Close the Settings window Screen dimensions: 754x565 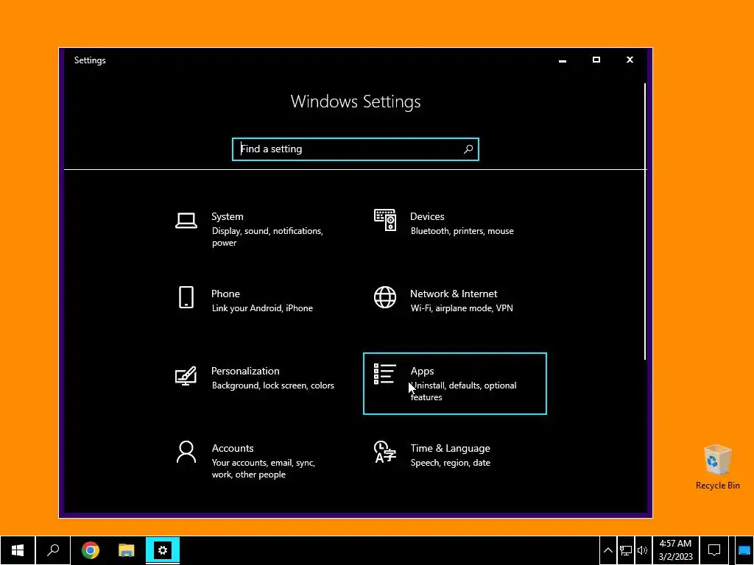click(x=630, y=60)
